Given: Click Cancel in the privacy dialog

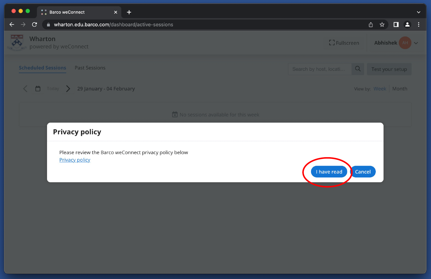Looking at the screenshot, I should [363, 172].
